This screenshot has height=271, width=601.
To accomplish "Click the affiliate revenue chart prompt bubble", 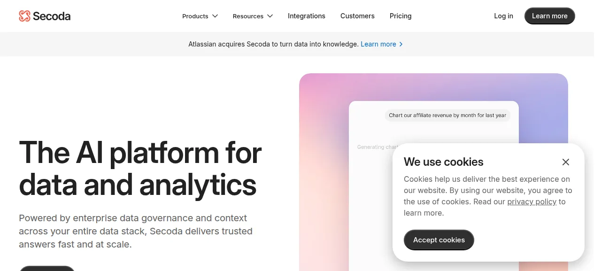I will pyautogui.click(x=447, y=115).
